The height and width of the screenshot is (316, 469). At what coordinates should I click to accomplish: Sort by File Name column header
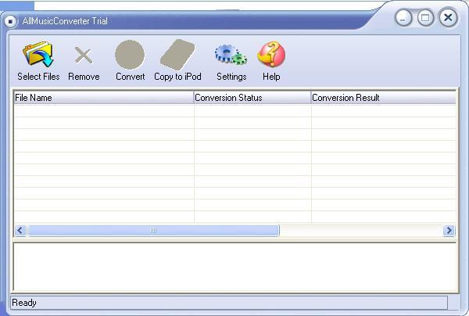click(104, 98)
